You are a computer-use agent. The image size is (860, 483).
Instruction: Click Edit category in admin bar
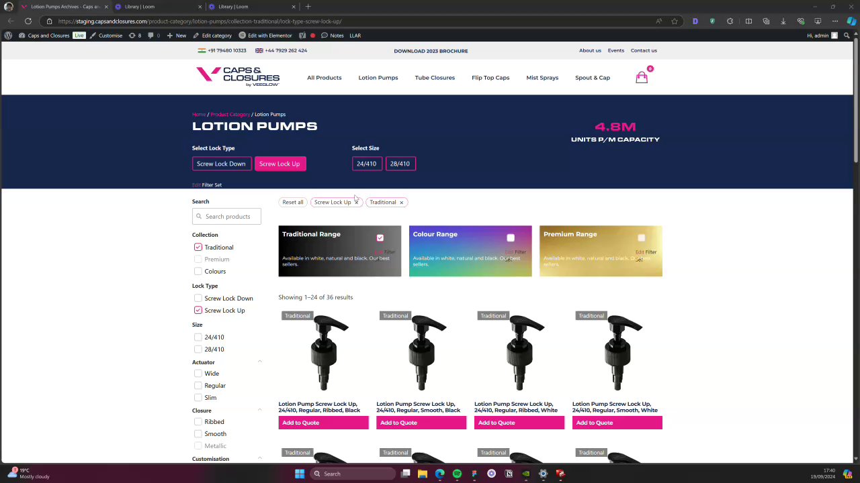tap(212, 36)
